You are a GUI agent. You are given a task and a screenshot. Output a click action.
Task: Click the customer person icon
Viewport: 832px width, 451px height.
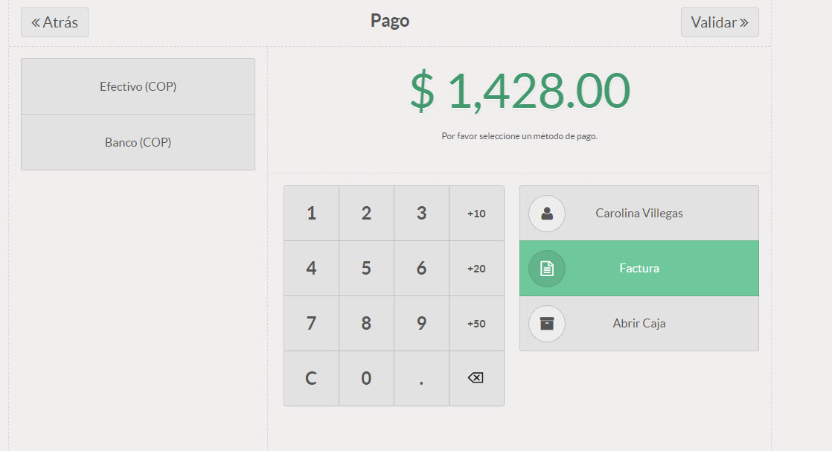coord(547,214)
